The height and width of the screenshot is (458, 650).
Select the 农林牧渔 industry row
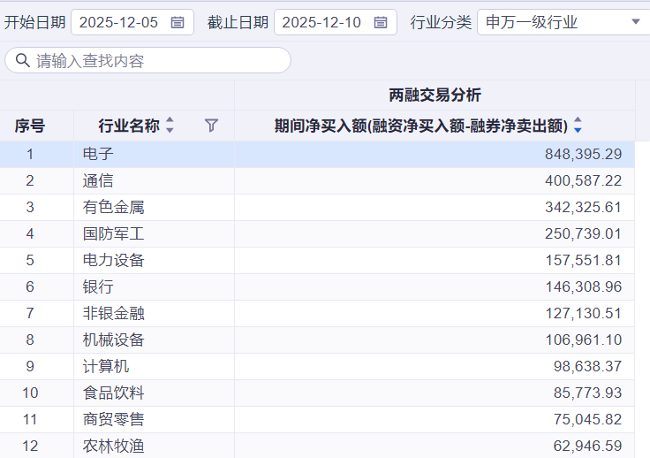pyautogui.click(x=317, y=446)
